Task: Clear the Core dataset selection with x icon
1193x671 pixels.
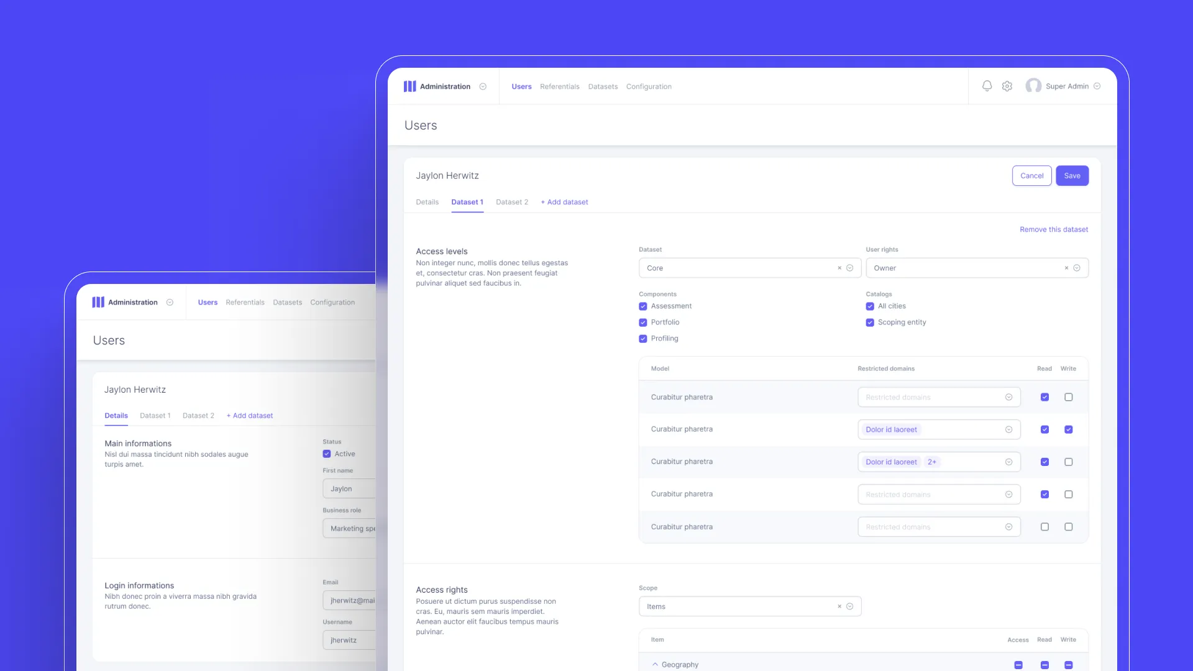Action: pyautogui.click(x=839, y=268)
